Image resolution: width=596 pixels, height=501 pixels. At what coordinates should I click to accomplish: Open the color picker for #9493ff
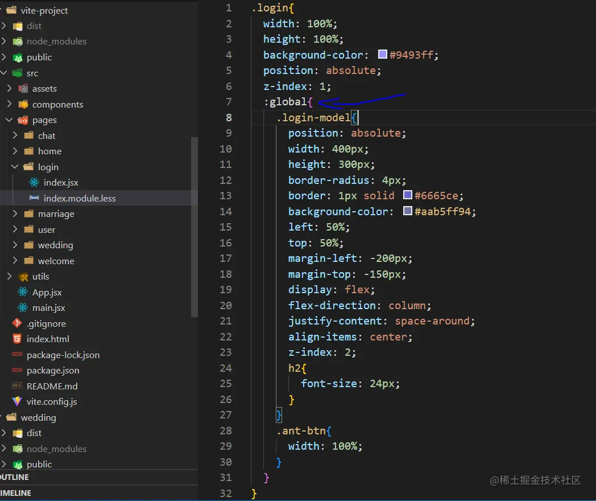(x=382, y=55)
